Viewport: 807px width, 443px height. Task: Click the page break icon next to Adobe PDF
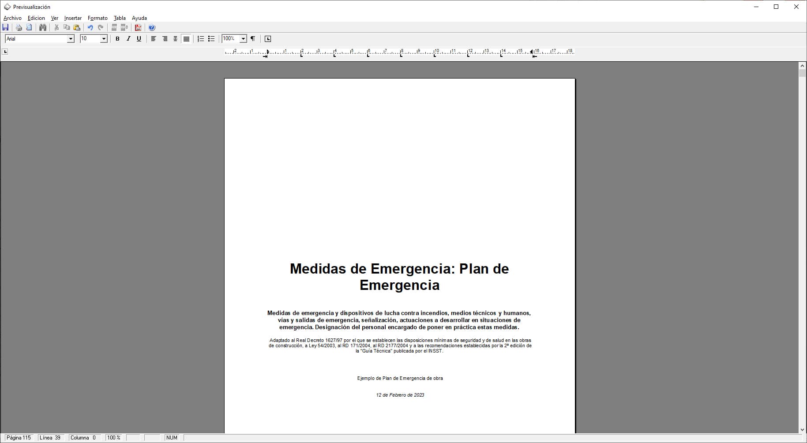click(124, 27)
